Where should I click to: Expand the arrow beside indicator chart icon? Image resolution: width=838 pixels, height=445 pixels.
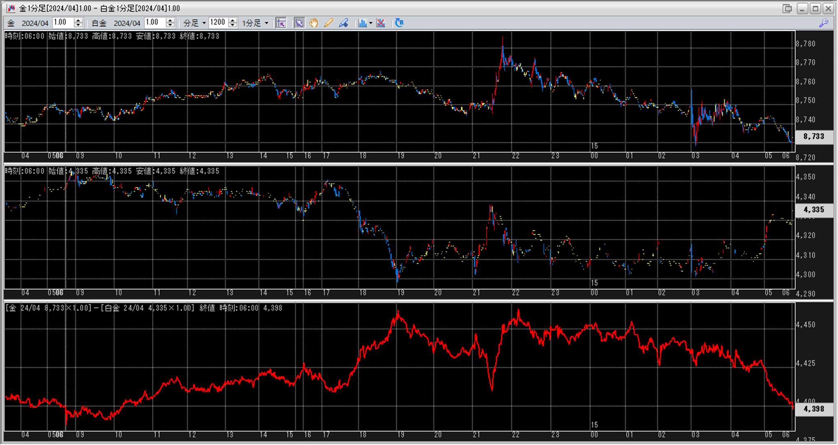pos(370,23)
